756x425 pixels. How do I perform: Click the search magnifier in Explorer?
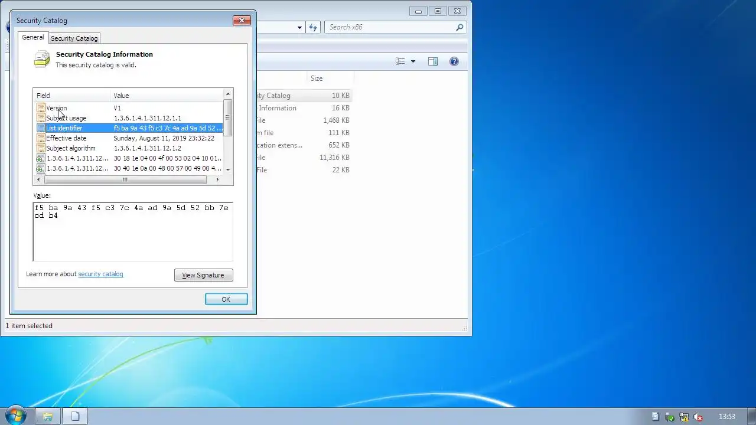click(x=460, y=27)
